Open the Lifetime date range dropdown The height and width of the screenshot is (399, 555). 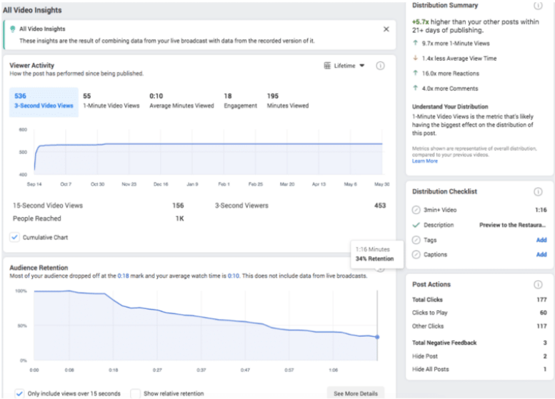pos(349,66)
